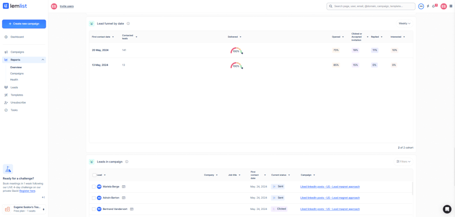Image resolution: width=455 pixels, height=217 pixels.
Task: Click the Clicked status badge for Bertrand
Action: [279, 209]
